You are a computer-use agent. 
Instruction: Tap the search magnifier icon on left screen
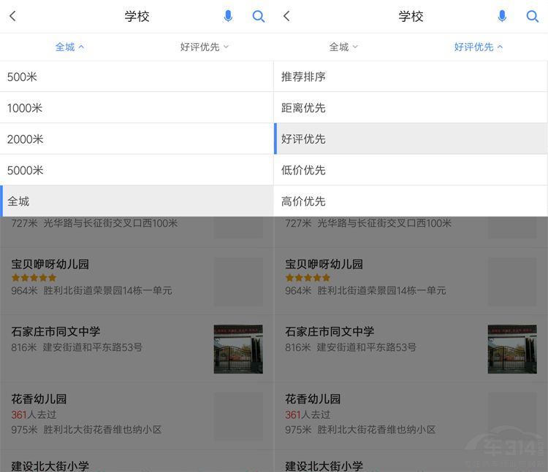tap(259, 16)
